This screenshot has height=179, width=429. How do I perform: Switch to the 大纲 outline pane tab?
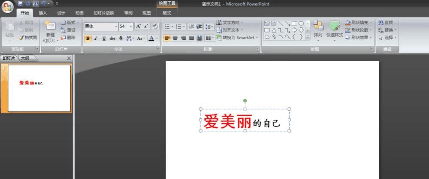pyautogui.click(x=25, y=58)
